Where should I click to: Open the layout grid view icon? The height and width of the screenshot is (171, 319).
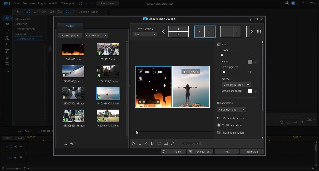point(259,32)
